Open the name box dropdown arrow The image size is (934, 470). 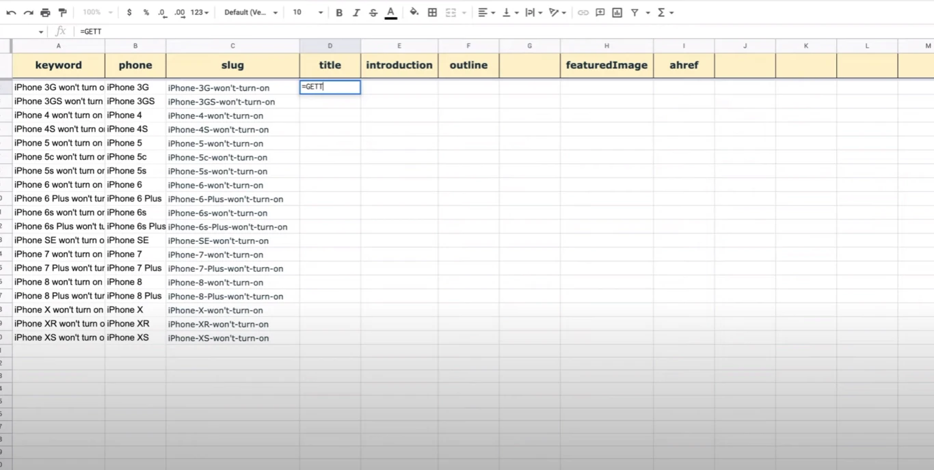click(41, 32)
